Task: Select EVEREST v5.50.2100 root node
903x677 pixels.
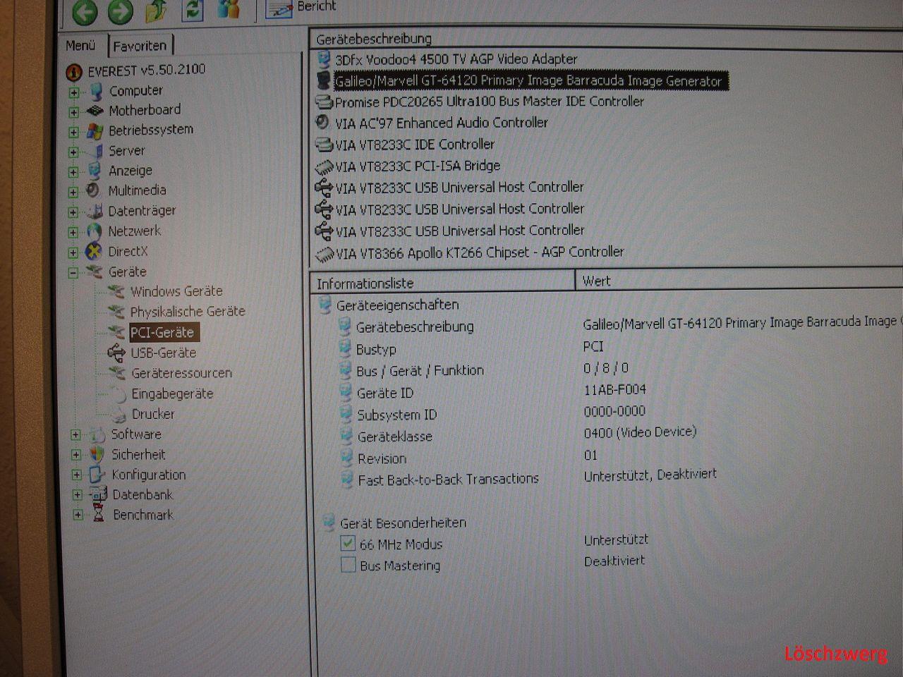Action: [x=146, y=70]
